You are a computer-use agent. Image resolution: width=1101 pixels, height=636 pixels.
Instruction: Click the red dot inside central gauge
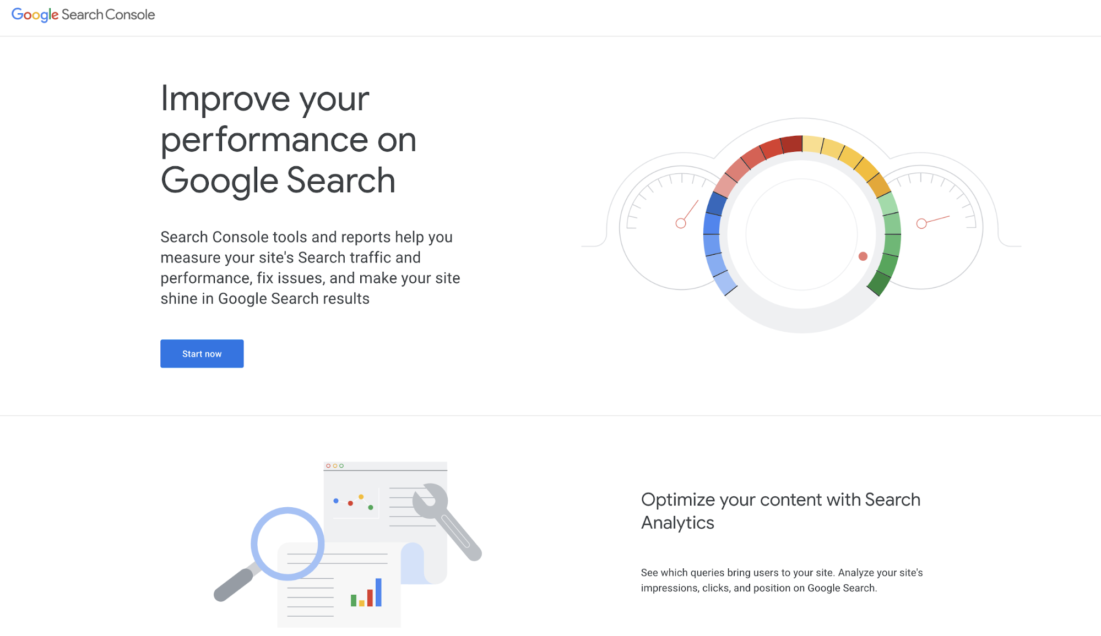pyautogui.click(x=863, y=256)
